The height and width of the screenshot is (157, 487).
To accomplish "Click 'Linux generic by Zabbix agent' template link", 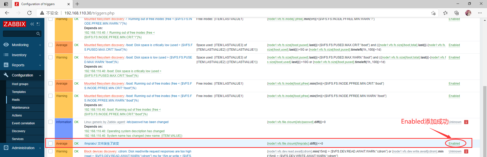I will click(x=105, y=122).
